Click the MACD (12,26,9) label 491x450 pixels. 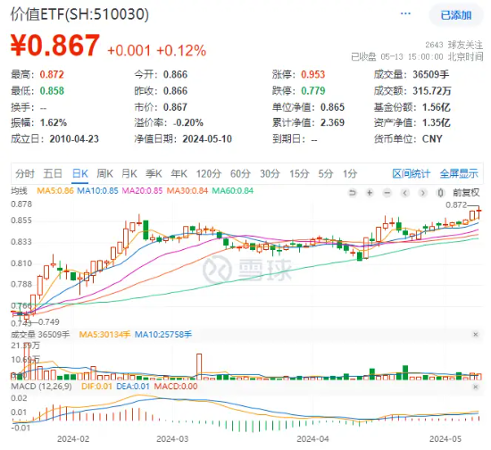click(41, 387)
